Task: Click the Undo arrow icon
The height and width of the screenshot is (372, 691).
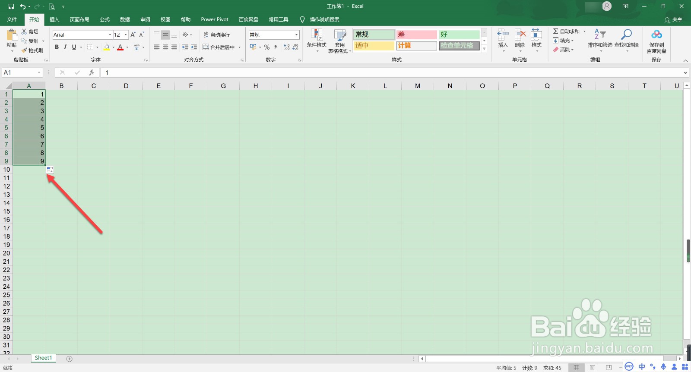Action: (x=22, y=6)
